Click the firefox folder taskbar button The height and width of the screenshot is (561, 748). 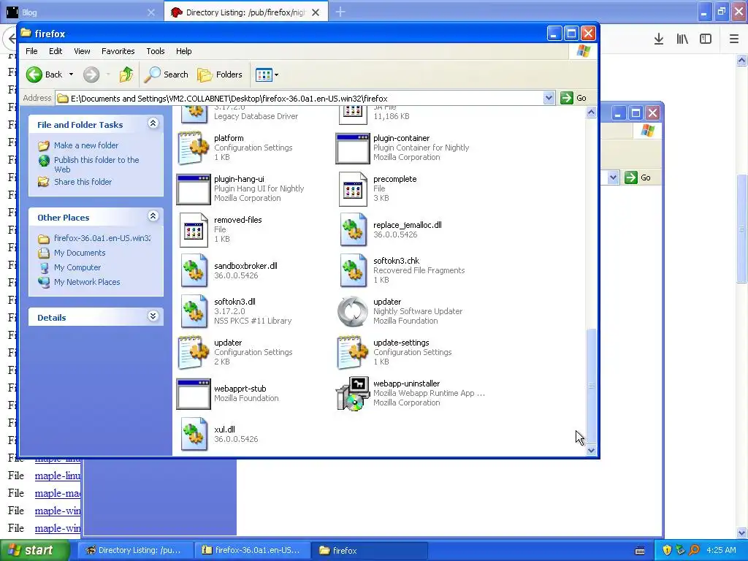point(370,550)
